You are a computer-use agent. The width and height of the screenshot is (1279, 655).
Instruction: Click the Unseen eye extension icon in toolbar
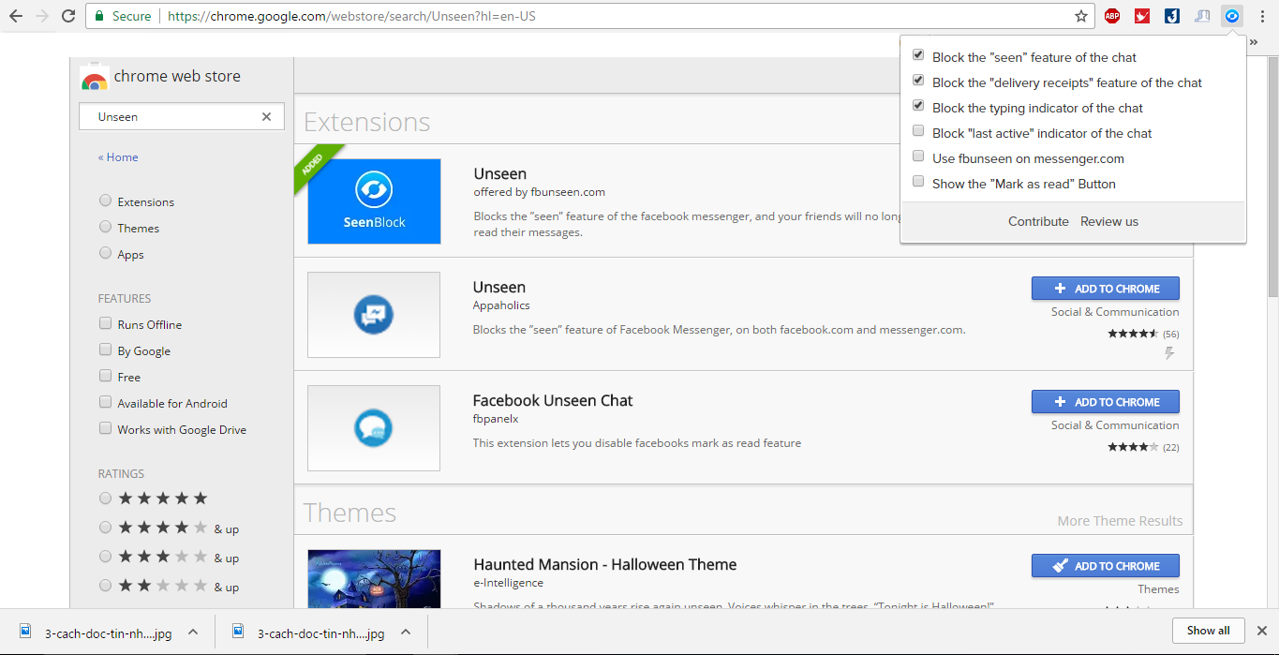[x=1232, y=16]
